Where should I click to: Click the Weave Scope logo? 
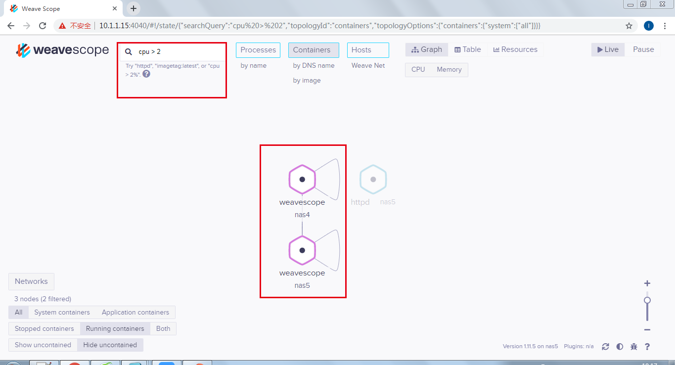click(x=62, y=50)
